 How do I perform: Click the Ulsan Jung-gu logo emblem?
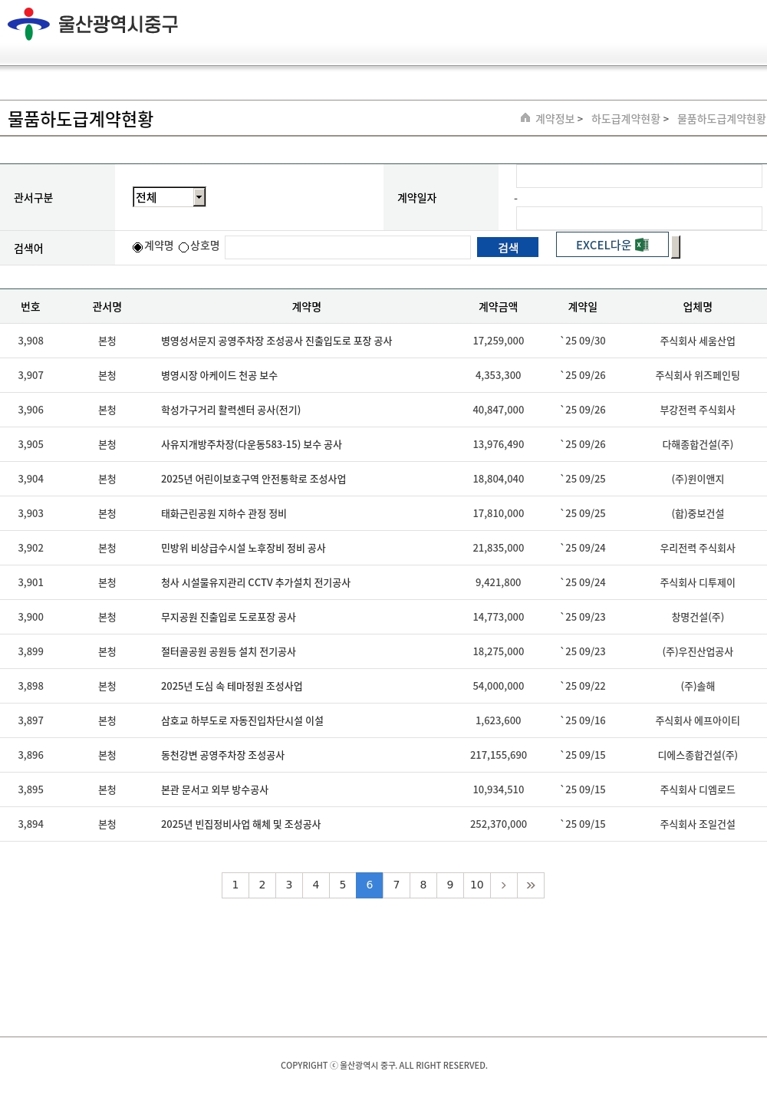pyautogui.click(x=28, y=24)
